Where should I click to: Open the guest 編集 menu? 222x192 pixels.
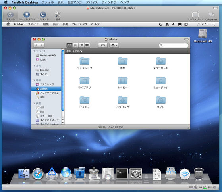pyautogui.click(x=46, y=24)
